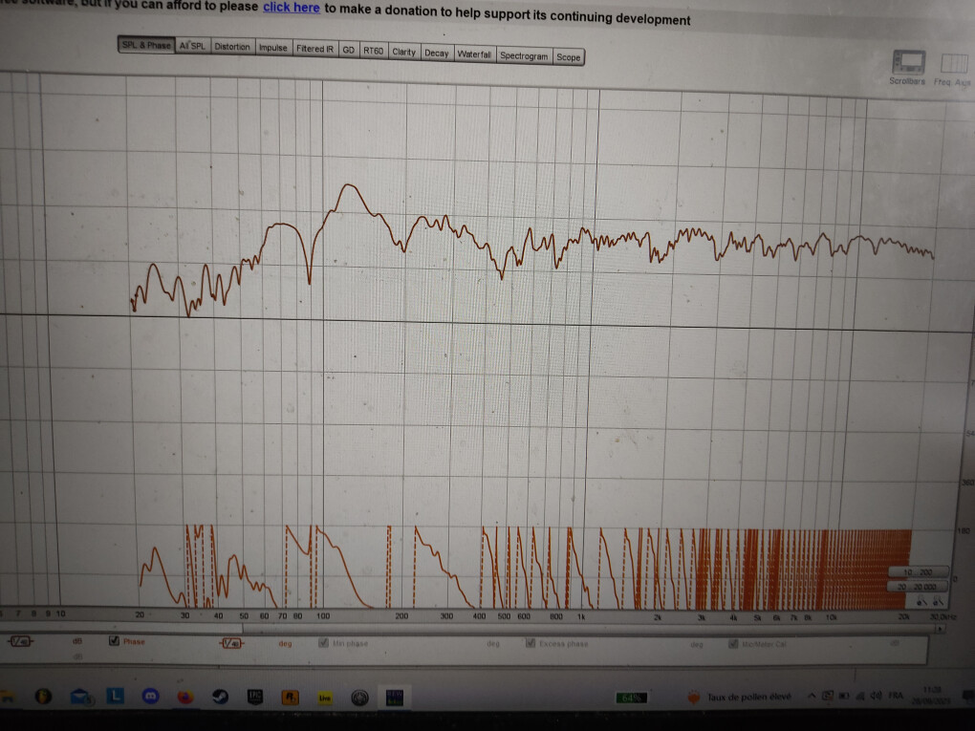The image size is (975, 731).
Task: Set frequency range with 20..20,000 button
Action: coord(917,586)
